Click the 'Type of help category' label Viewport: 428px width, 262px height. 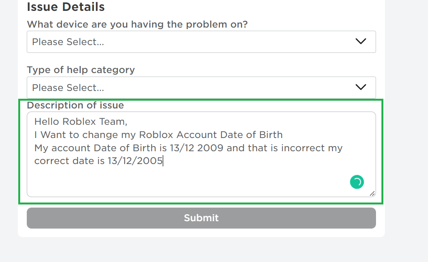click(81, 70)
